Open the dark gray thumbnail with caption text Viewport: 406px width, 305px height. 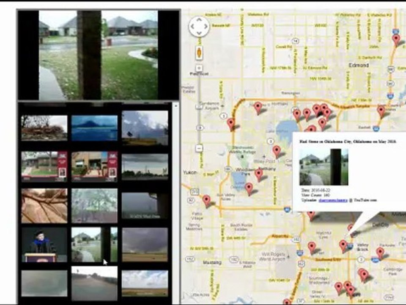[x=145, y=206]
